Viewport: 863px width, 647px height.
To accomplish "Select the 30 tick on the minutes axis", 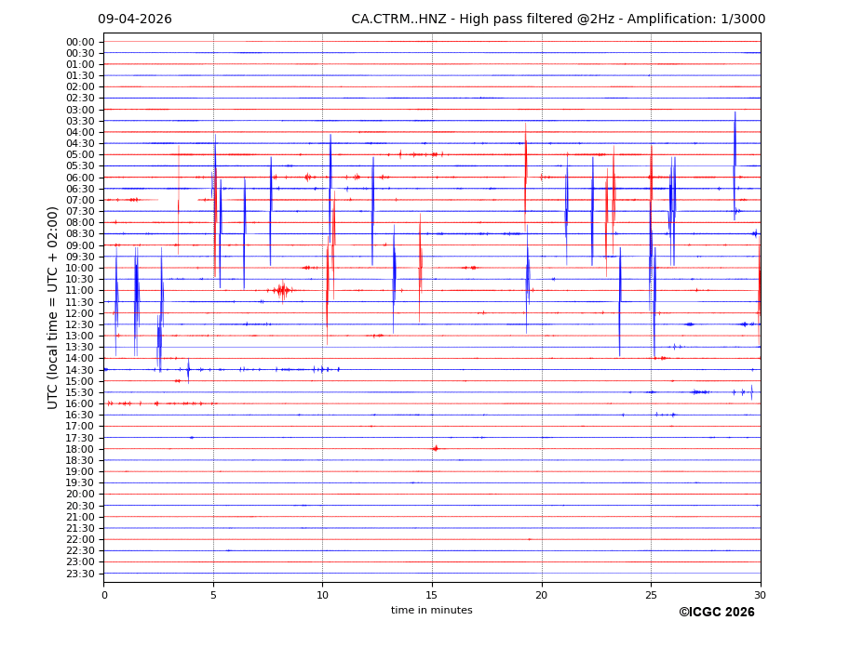I will point(760,595).
